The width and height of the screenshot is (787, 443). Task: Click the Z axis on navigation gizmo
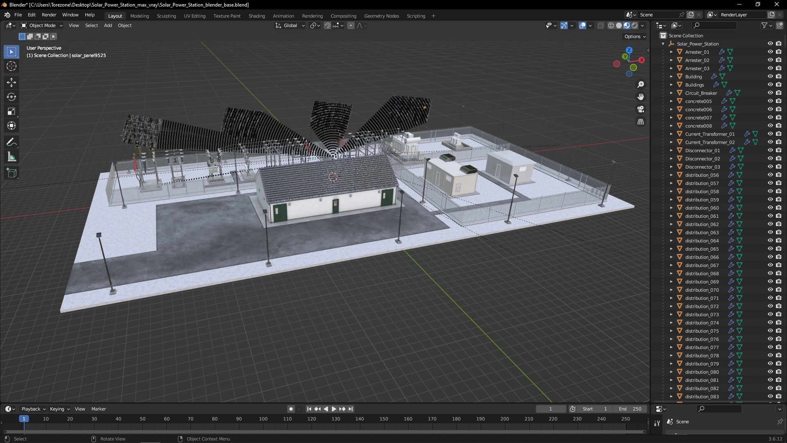tap(629, 50)
